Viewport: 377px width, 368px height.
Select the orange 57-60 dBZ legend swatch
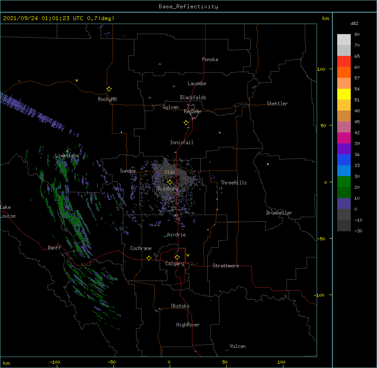click(344, 73)
